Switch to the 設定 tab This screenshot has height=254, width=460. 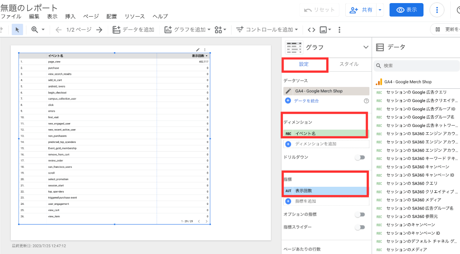point(304,64)
